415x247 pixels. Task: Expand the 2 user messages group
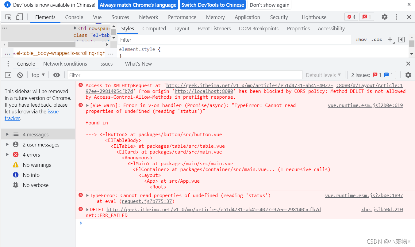coord(8,145)
